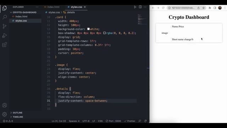Split the editor to the right
This screenshot has height=128, width=227.
pyautogui.click(x=140, y=7)
